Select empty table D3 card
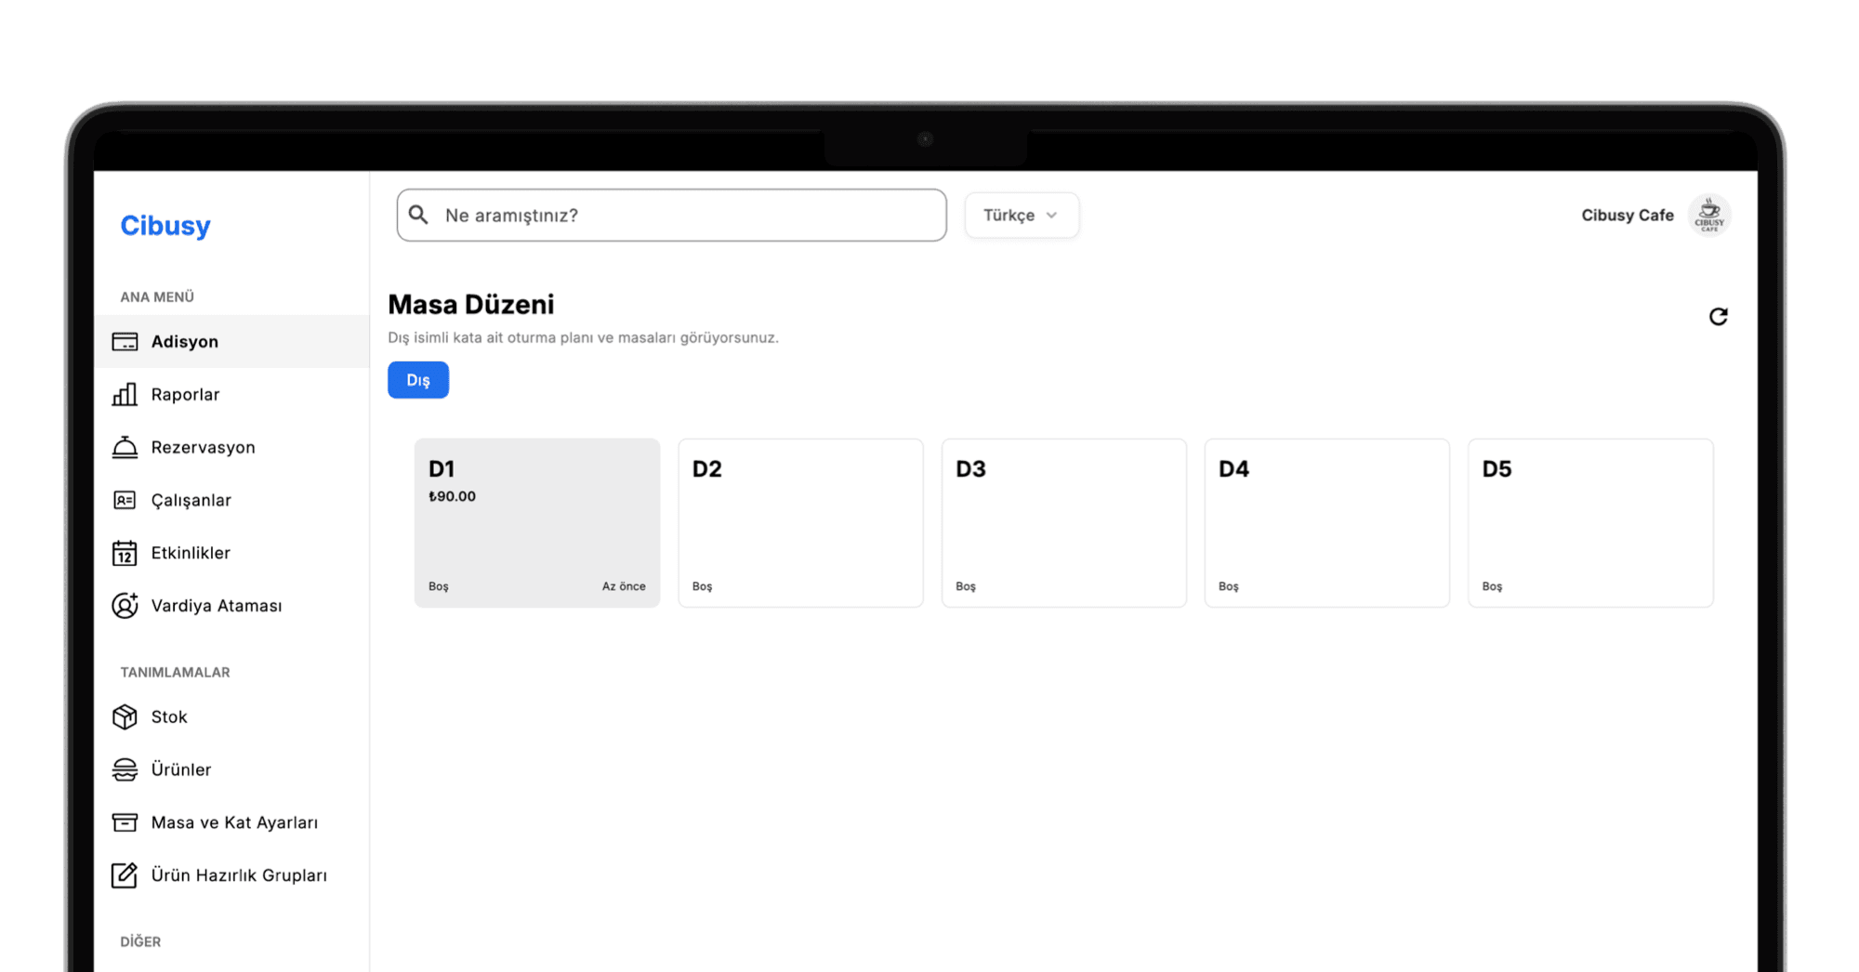Screen dimensions: 1859x972 click(x=1063, y=523)
